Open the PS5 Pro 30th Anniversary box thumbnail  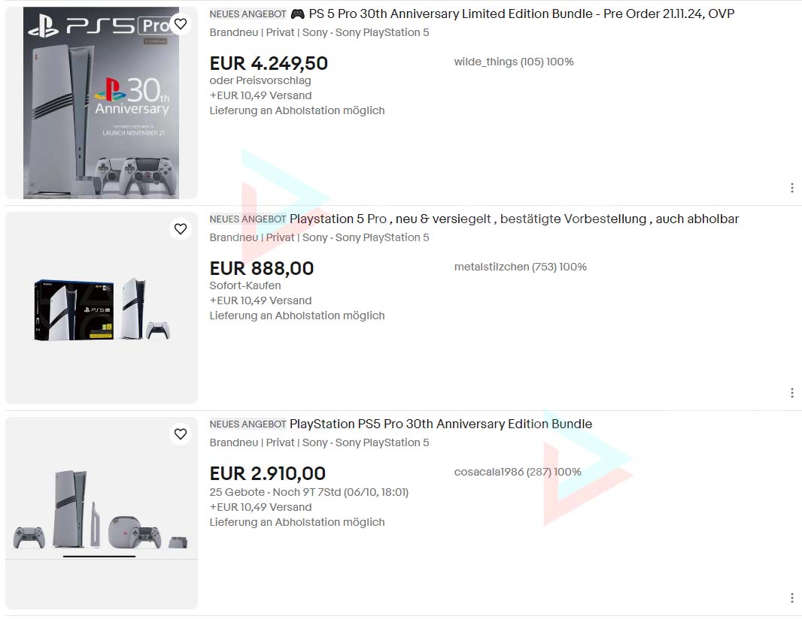(x=102, y=103)
